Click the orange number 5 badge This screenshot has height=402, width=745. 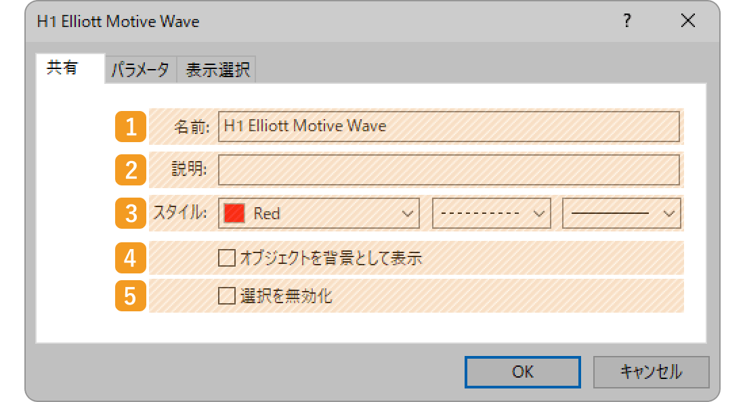pyautogui.click(x=131, y=296)
